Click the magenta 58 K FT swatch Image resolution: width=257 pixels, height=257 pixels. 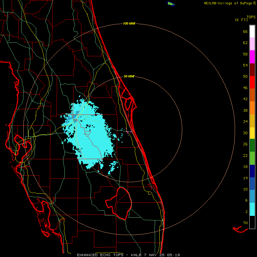click(x=252, y=57)
